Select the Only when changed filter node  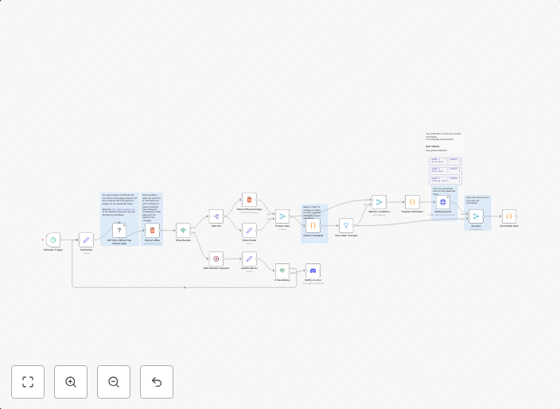(346, 225)
